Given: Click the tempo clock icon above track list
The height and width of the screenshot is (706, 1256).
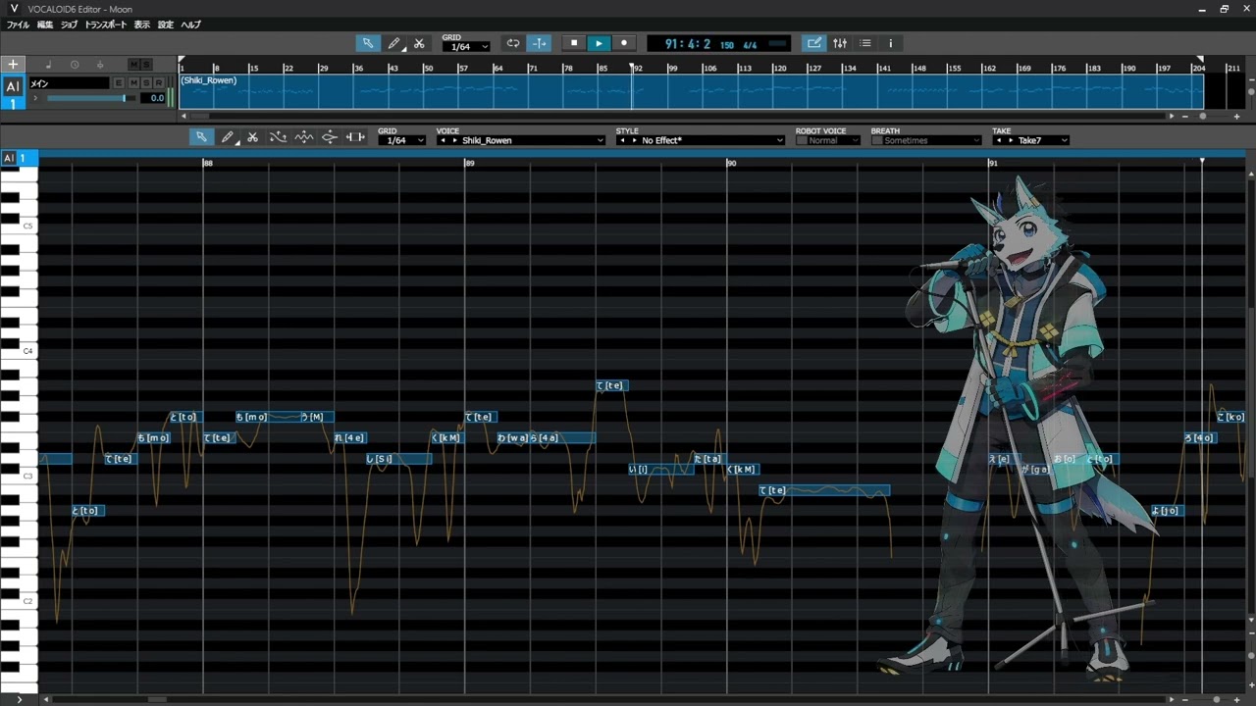Looking at the screenshot, I should pyautogui.click(x=75, y=65).
